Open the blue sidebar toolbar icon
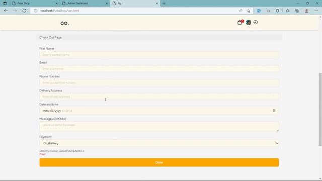This screenshot has height=181, width=322. (259, 11)
